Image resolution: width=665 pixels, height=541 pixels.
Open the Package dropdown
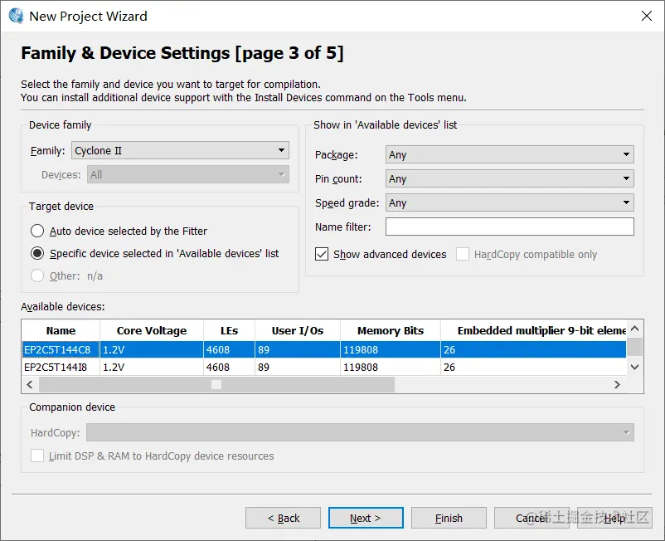pos(509,154)
